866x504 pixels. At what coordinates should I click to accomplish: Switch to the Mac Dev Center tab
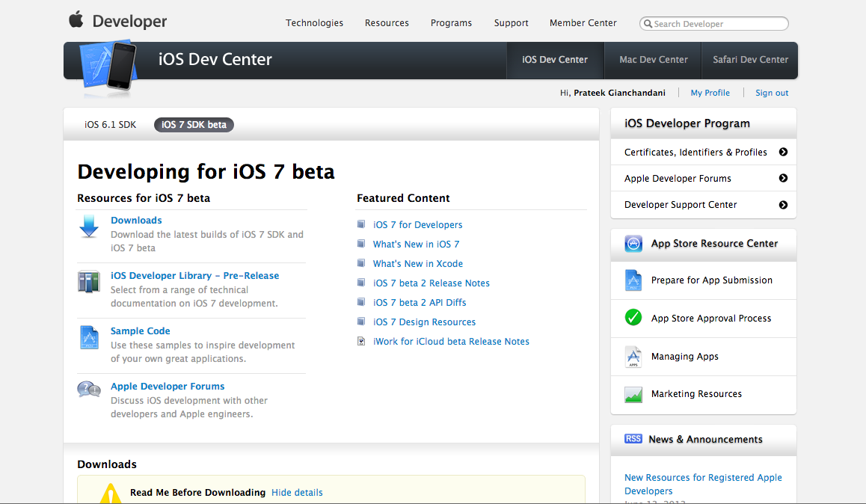click(654, 60)
